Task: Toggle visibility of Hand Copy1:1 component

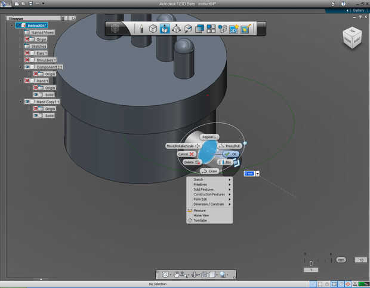Action: (x=27, y=102)
